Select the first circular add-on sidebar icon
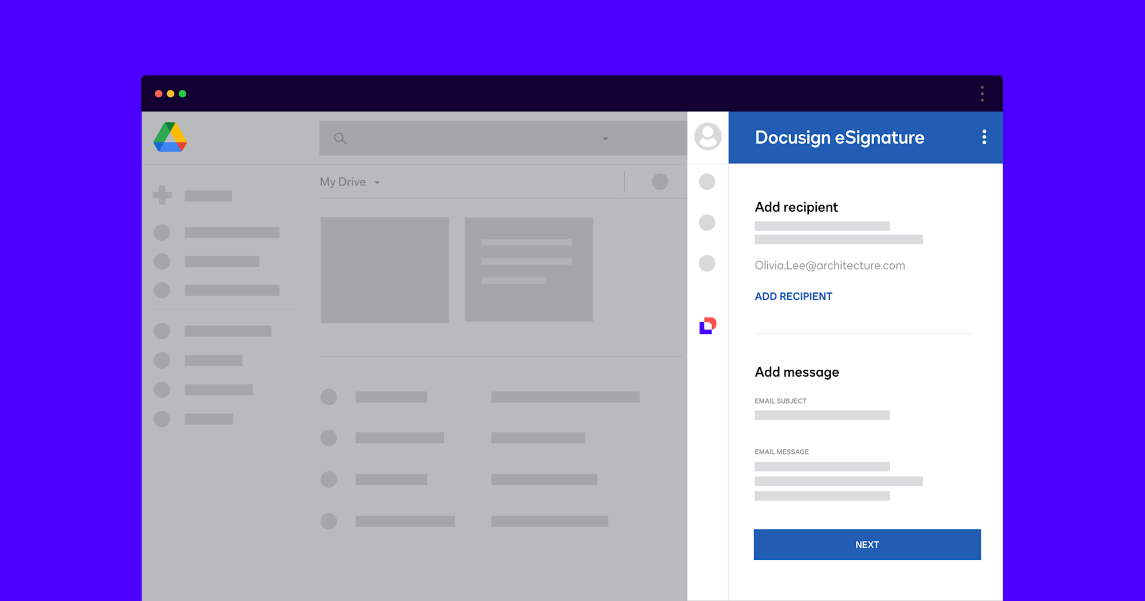Screen dimensions: 1145x601 point(707,182)
